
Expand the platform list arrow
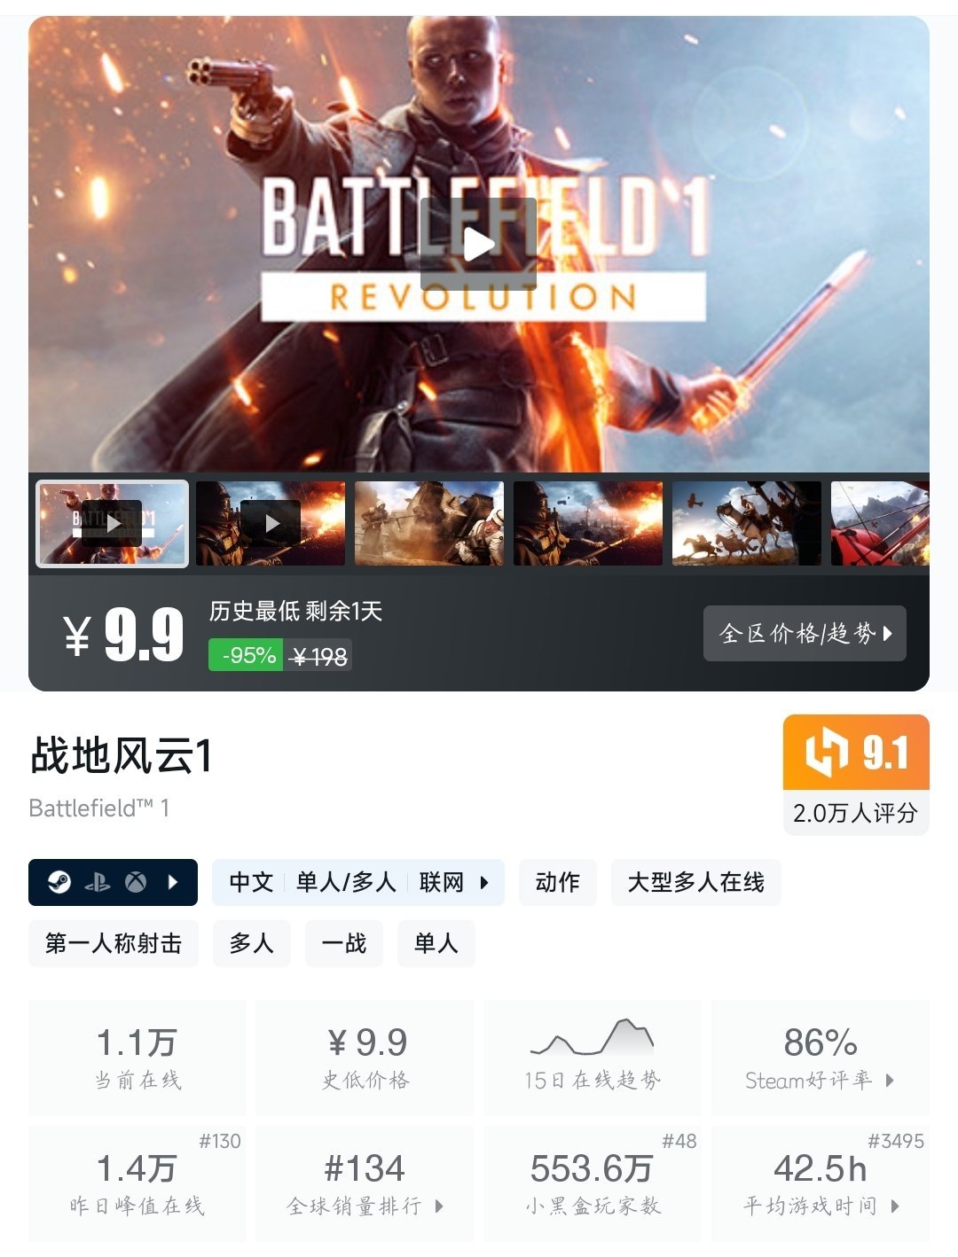click(173, 882)
